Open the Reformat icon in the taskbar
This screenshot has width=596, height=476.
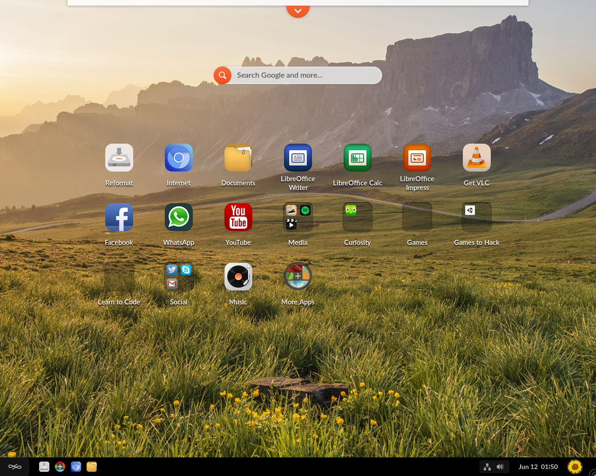click(44, 467)
